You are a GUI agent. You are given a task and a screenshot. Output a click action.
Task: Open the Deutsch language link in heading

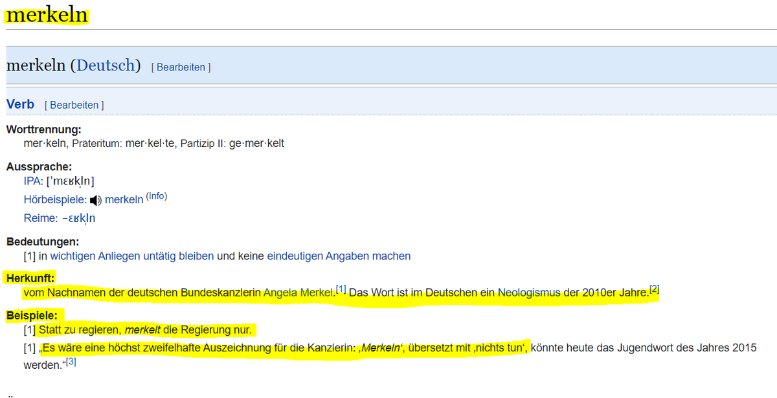pos(106,65)
